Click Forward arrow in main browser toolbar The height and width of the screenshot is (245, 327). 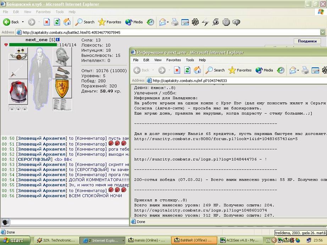click(32, 22)
